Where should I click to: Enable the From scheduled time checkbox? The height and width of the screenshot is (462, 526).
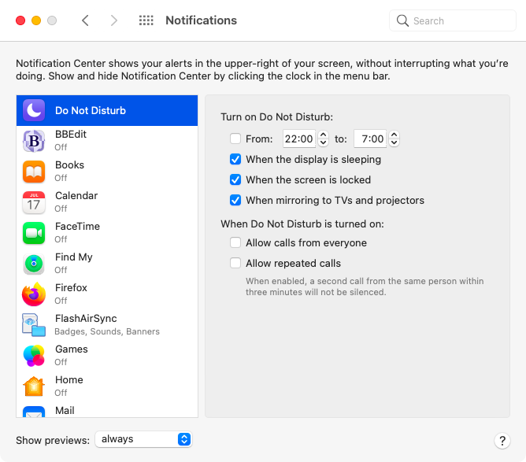[x=235, y=139]
